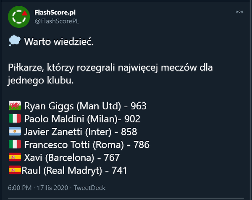Click the Spain flag beside Xavi
This screenshot has height=200, width=252.
pos(15,158)
